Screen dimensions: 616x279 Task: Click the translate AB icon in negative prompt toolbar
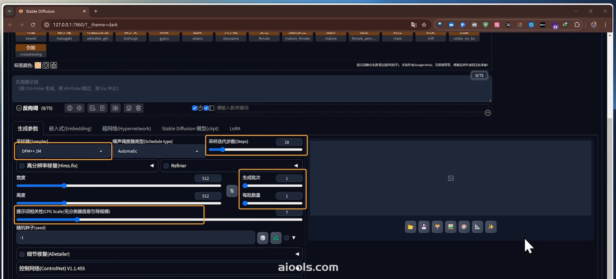click(x=116, y=108)
